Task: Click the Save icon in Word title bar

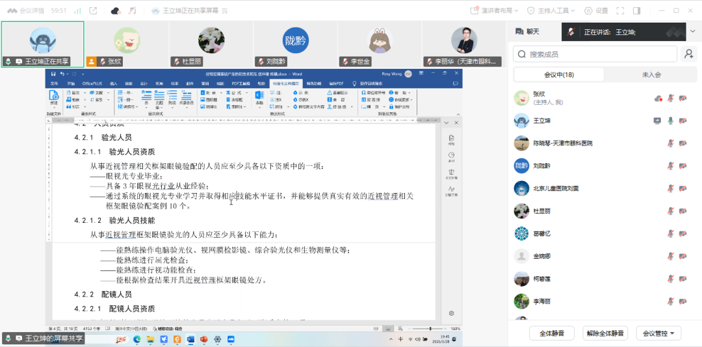Action: point(54,73)
